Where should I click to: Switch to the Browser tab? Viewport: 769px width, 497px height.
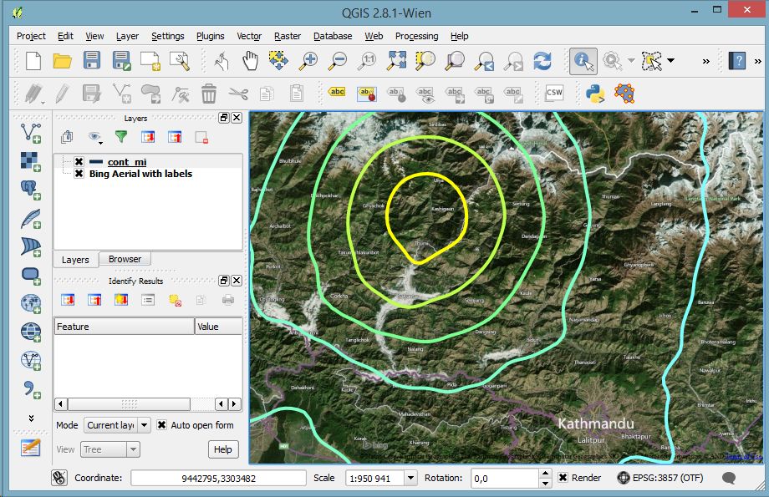[125, 259]
